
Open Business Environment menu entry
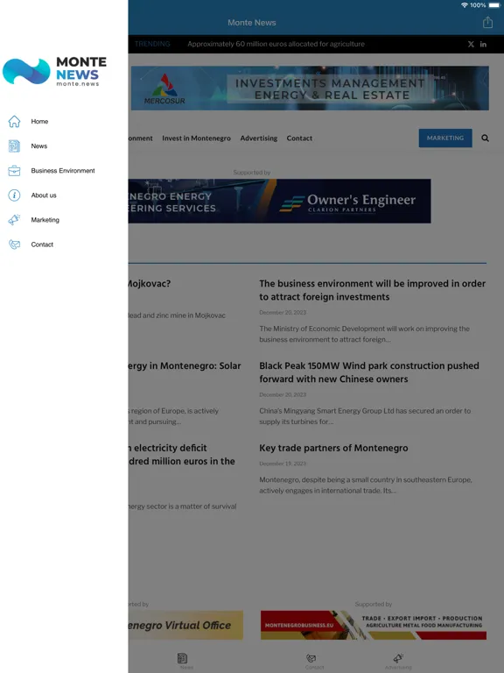[63, 170]
